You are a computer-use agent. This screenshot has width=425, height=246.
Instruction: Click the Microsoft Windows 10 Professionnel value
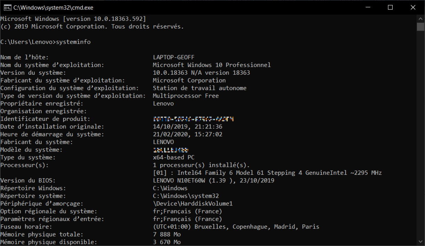click(x=211, y=65)
